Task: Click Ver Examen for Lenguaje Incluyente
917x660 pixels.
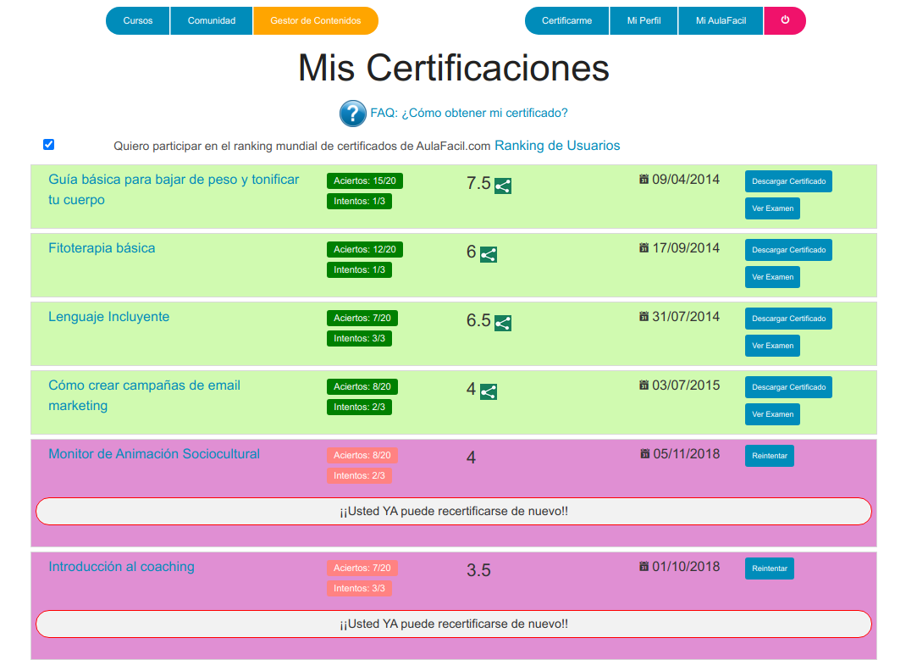Action: coord(772,345)
